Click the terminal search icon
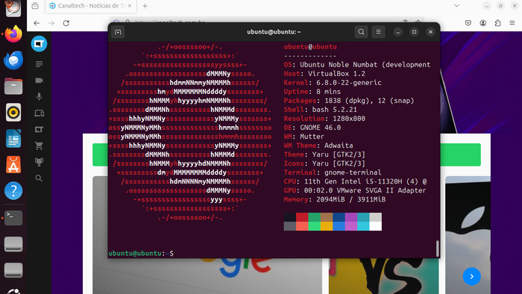The height and width of the screenshot is (294, 522). tap(361, 32)
